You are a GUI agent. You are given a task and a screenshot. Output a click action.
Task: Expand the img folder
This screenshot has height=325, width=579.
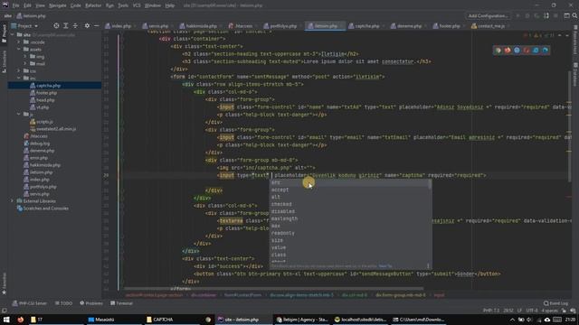pos(25,56)
